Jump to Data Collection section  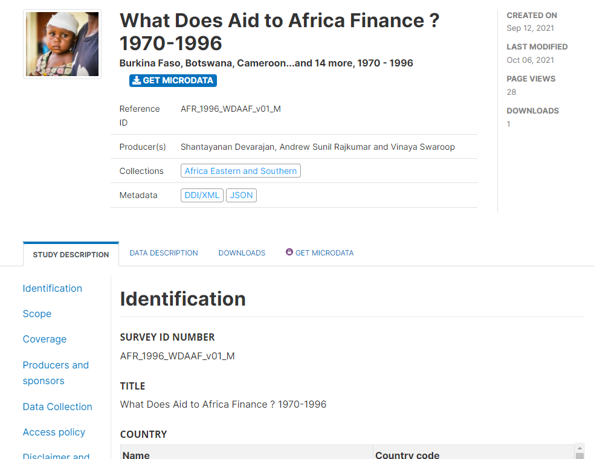tap(57, 406)
